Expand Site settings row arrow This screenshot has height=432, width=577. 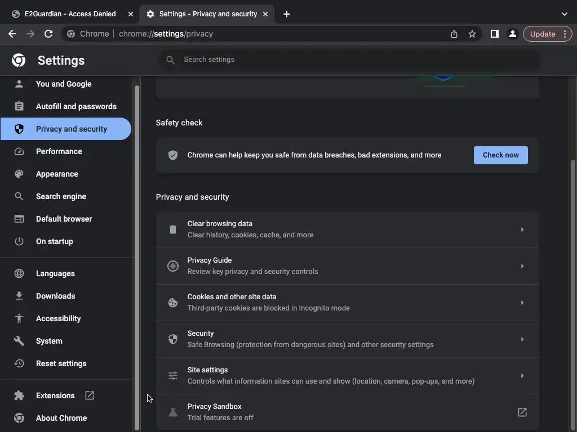[522, 376]
